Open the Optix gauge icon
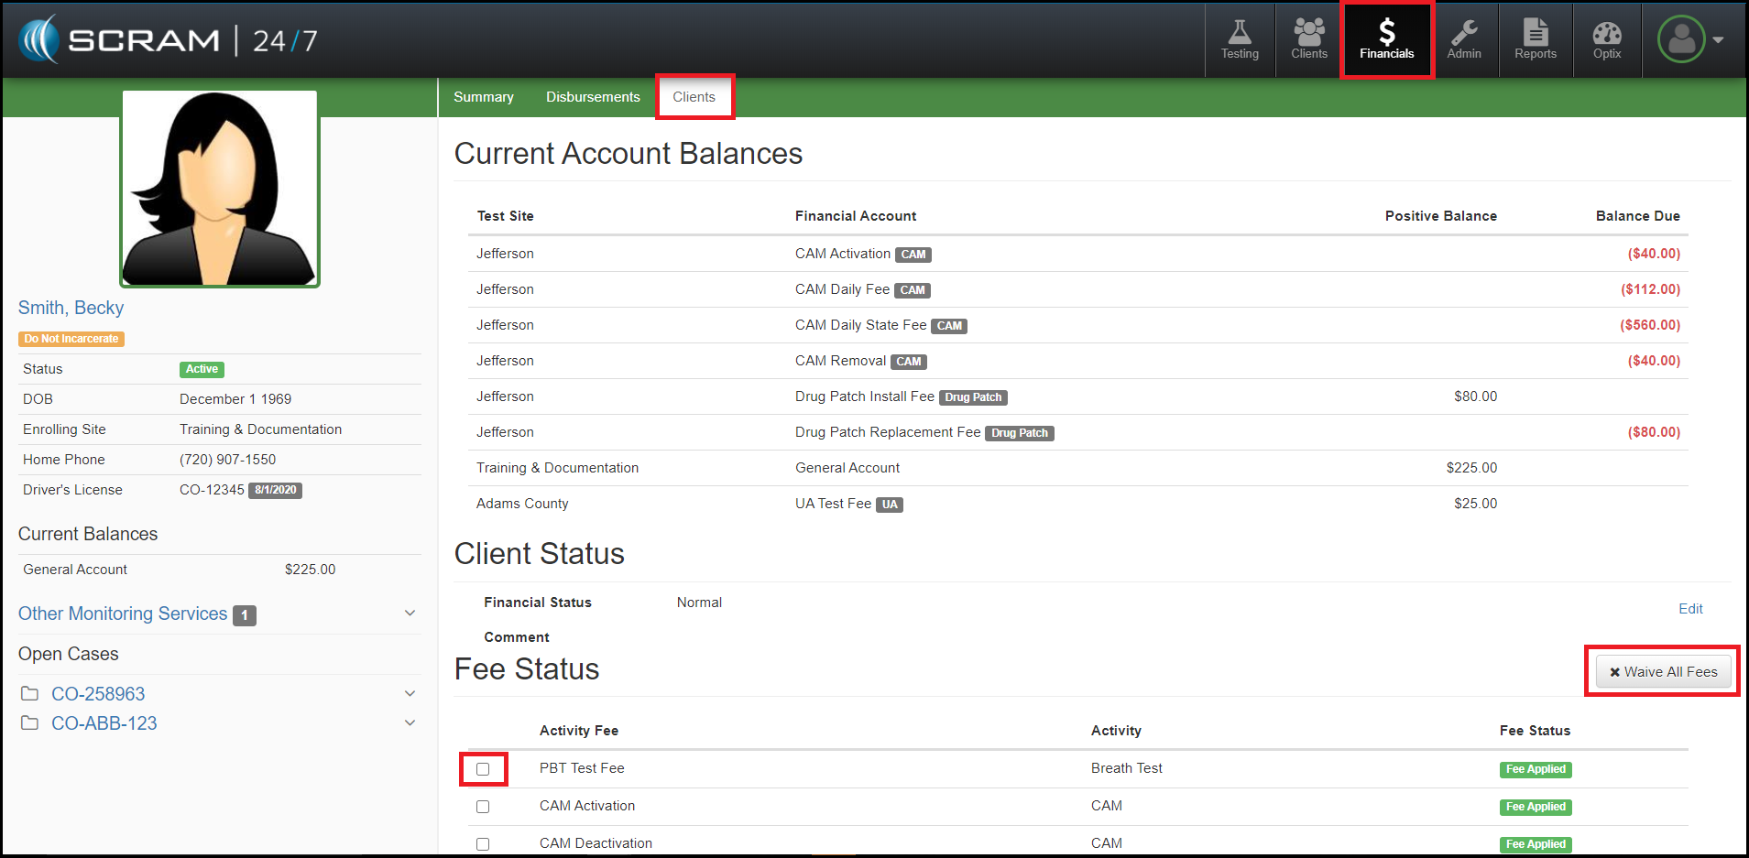The height and width of the screenshot is (858, 1749). 1606,40
